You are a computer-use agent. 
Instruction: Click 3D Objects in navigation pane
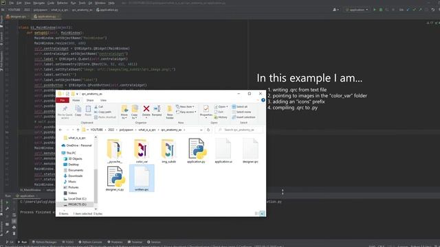[x=73, y=158]
